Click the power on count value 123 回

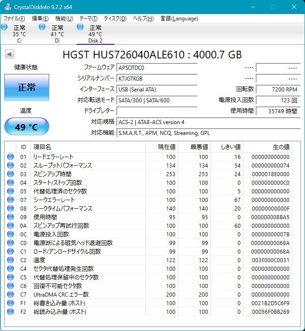278,100
